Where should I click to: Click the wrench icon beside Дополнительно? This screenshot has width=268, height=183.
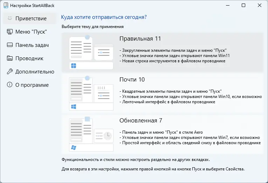(x=10, y=71)
